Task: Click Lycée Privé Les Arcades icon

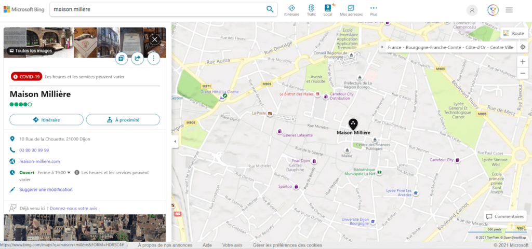Action: 416,193
